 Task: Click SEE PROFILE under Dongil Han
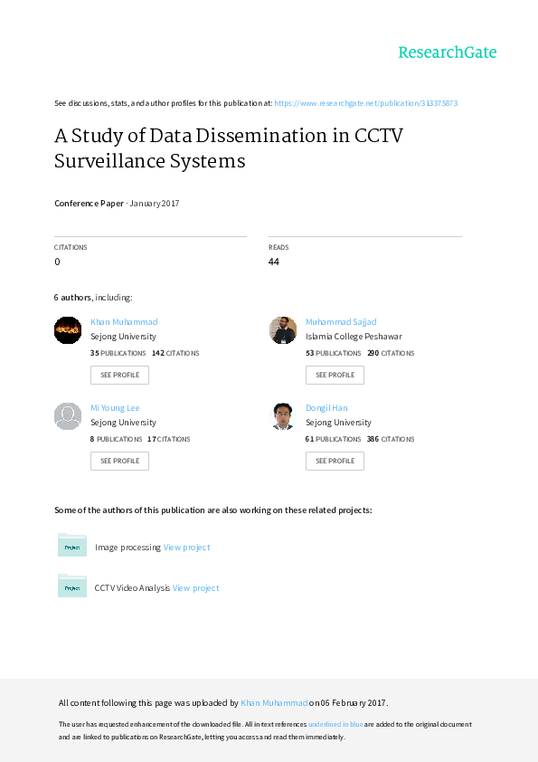click(x=335, y=460)
